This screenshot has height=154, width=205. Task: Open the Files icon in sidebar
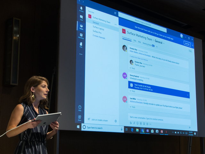81,45
